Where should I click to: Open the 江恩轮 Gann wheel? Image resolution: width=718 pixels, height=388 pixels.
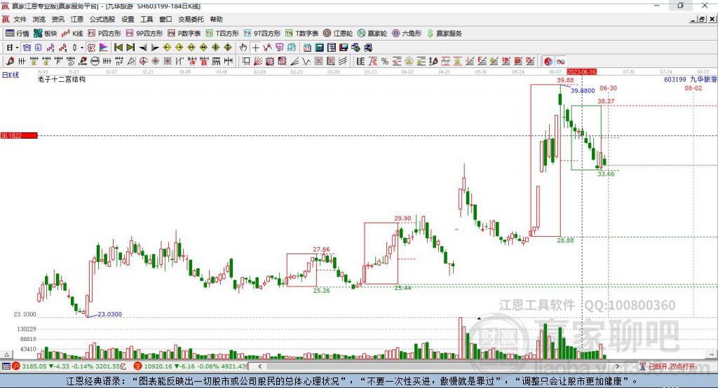click(x=338, y=34)
